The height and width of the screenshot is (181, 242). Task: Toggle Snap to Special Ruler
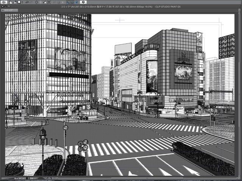tap(72, 2)
